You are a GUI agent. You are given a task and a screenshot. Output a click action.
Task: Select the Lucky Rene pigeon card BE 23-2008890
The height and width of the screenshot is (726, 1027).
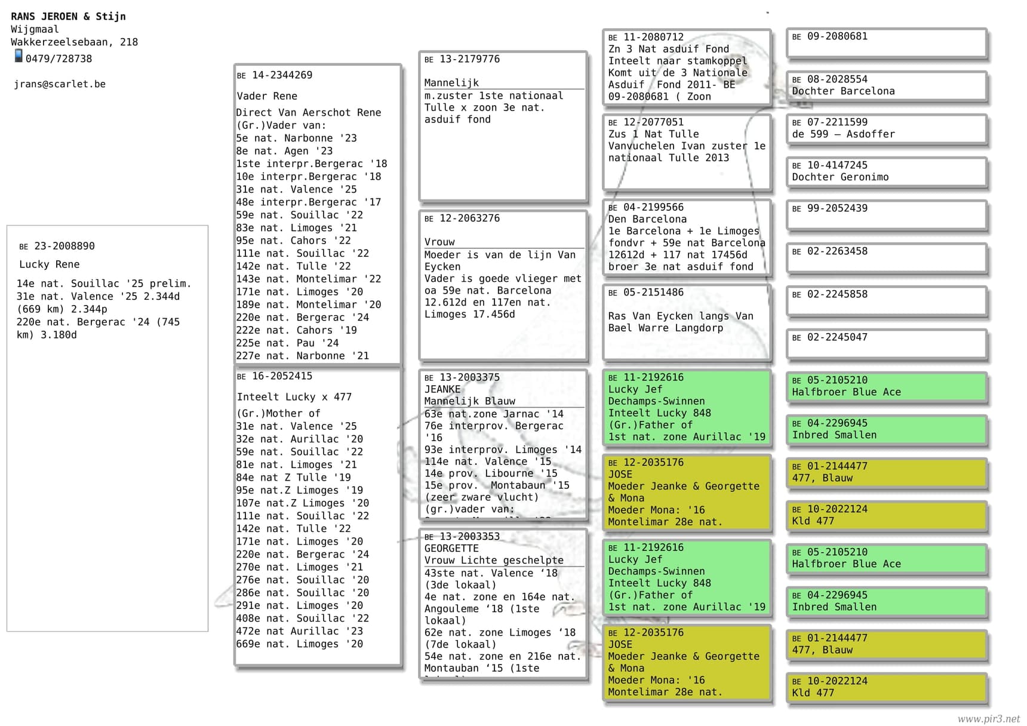tap(107, 427)
